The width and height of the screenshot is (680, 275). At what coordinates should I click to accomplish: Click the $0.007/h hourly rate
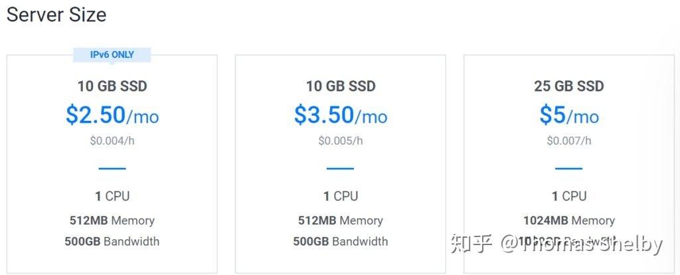(569, 140)
